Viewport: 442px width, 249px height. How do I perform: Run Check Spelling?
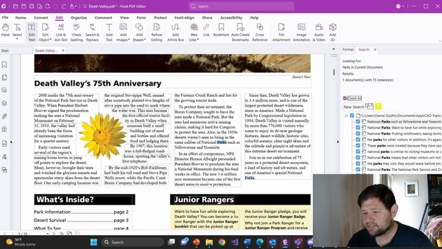[x=77, y=33]
